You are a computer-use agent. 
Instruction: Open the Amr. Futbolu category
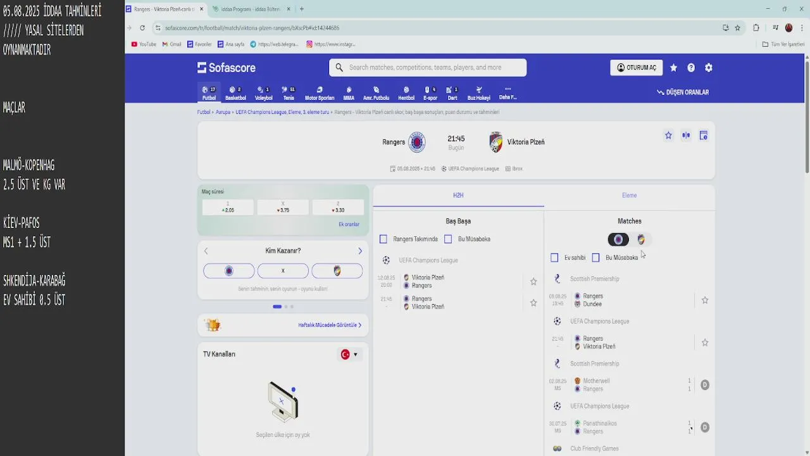pos(377,93)
